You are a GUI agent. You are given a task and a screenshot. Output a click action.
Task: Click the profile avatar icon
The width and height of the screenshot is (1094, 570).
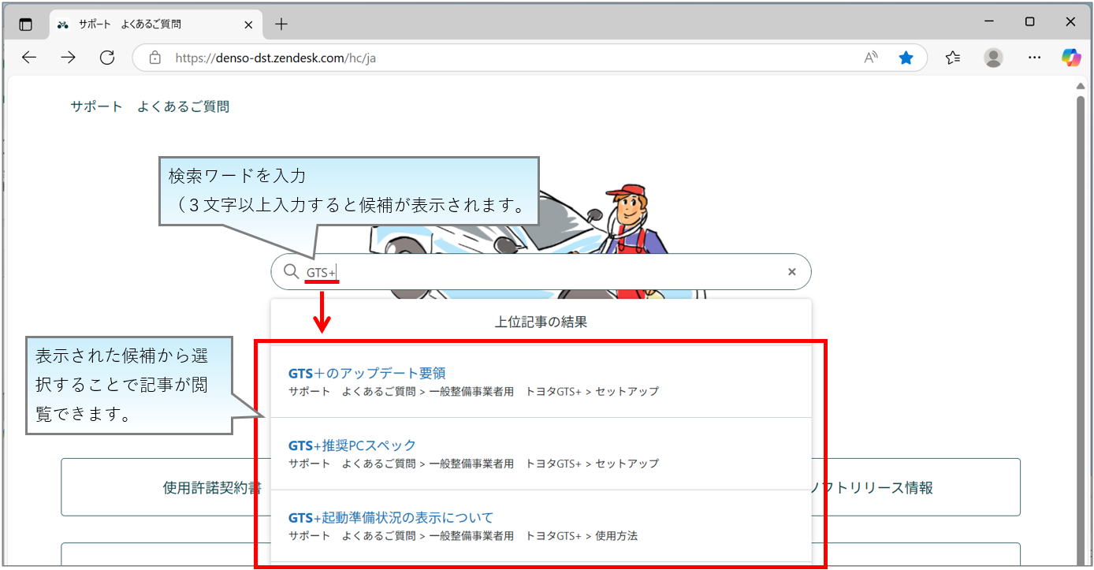(x=993, y=57)
